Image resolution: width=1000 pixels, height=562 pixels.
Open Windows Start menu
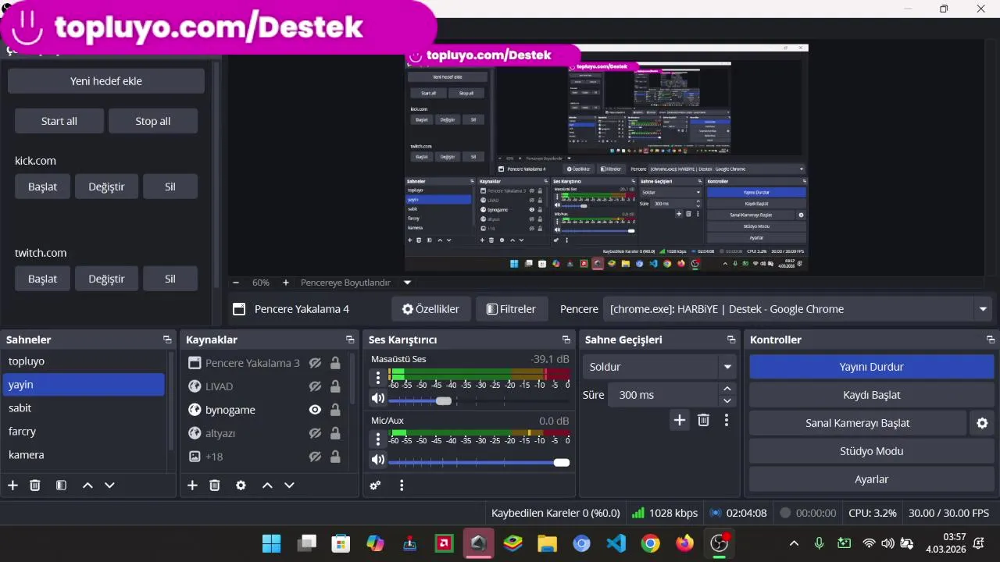[271, 543]
